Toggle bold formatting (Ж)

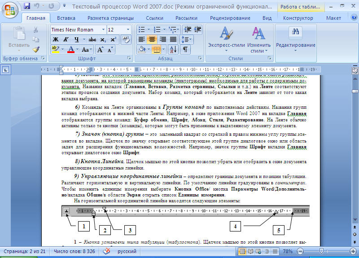pos(56,40)
